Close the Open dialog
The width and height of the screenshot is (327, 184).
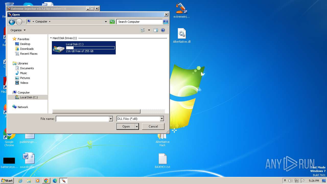166,15
